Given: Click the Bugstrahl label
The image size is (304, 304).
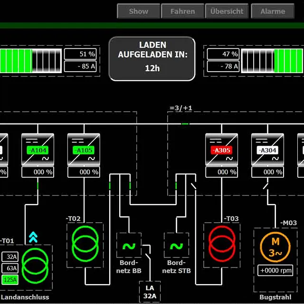Looking at the screenshot, I should click(275, 297).
